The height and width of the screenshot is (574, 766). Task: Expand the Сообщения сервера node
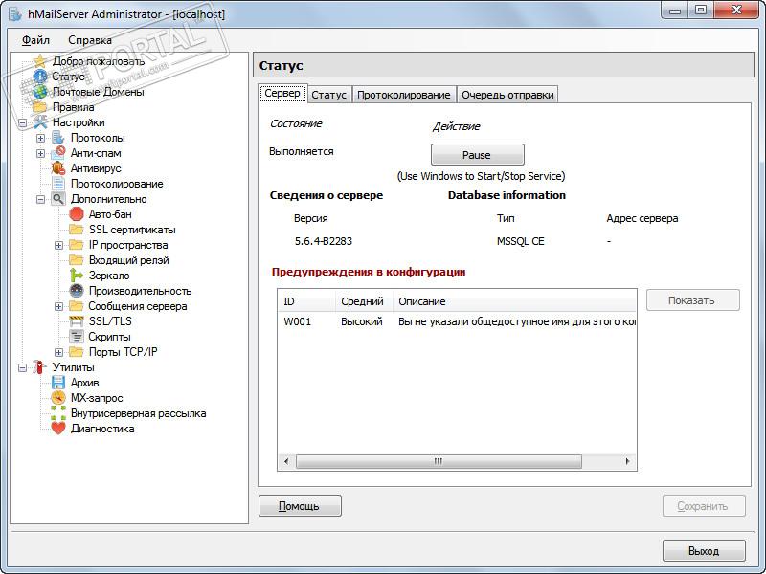click(x=58, y=306)
